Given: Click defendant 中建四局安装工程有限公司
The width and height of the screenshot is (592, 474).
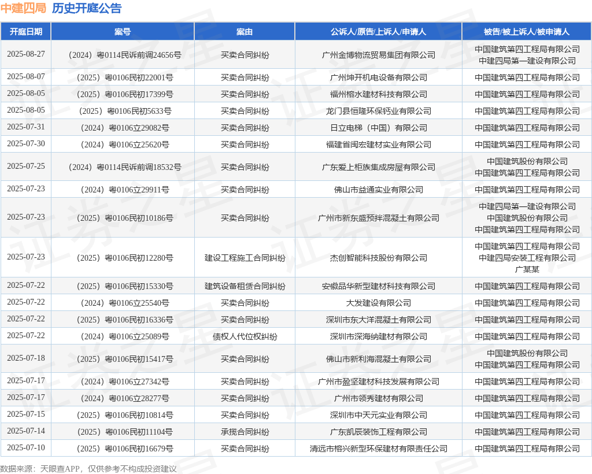Looking at the screenshot, I should 527,258.
